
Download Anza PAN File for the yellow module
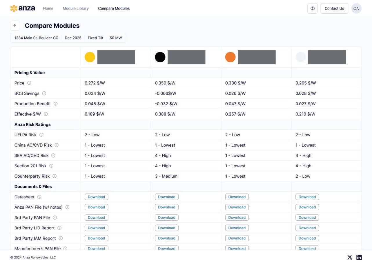pyautogui.click(x=97, y=207)
